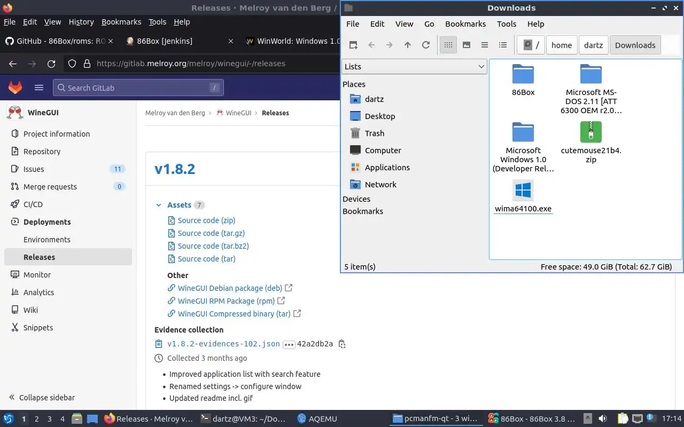Open Monitor in GitLab sidebar
The width and height of the screenshot is (684, 427).
pyautogui.click(x=68, y=275)
